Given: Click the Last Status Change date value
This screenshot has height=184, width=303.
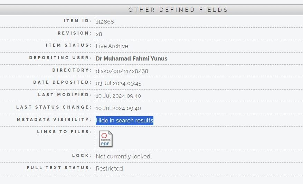Looking at the screenshot, I should pos(118,108).
